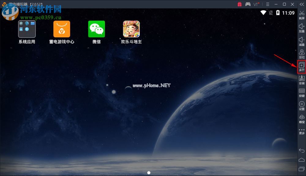Tap the battery charging status icon
Screen dimensions: 306x176
click(278, 13)
